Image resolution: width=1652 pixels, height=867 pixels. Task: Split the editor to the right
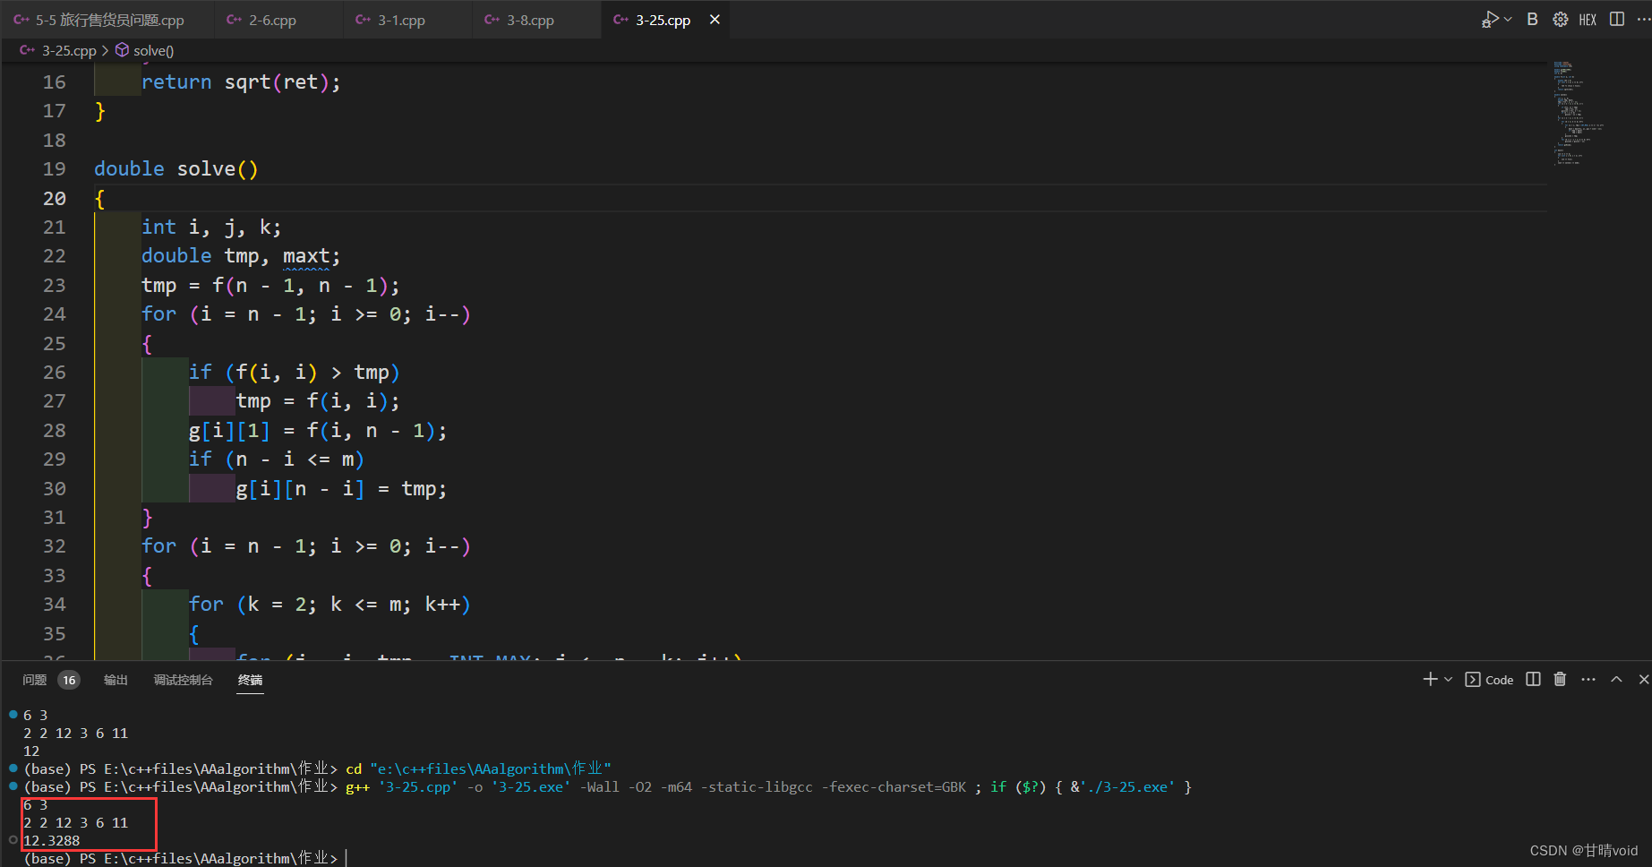pos(1617,19)
